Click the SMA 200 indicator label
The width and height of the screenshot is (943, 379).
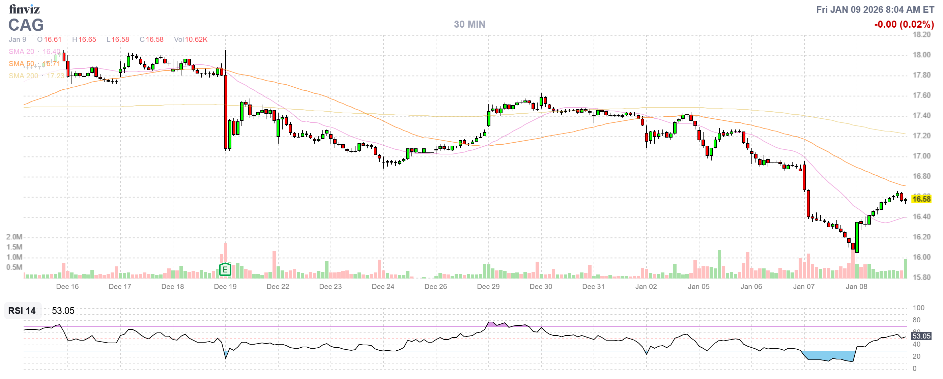point(23,76)
